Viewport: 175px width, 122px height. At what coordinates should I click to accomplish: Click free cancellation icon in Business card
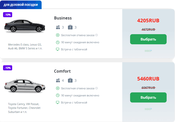pos(58,35)
